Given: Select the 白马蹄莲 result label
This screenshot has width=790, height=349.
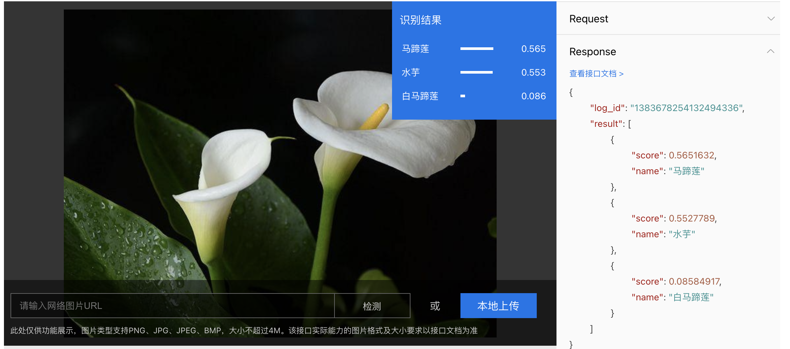Looking at the screenshot, I should [420, 96].
